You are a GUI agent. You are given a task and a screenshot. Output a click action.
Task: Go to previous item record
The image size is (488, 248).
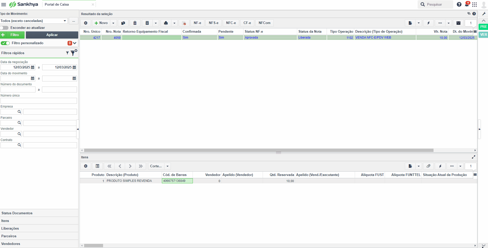[120, 166]
